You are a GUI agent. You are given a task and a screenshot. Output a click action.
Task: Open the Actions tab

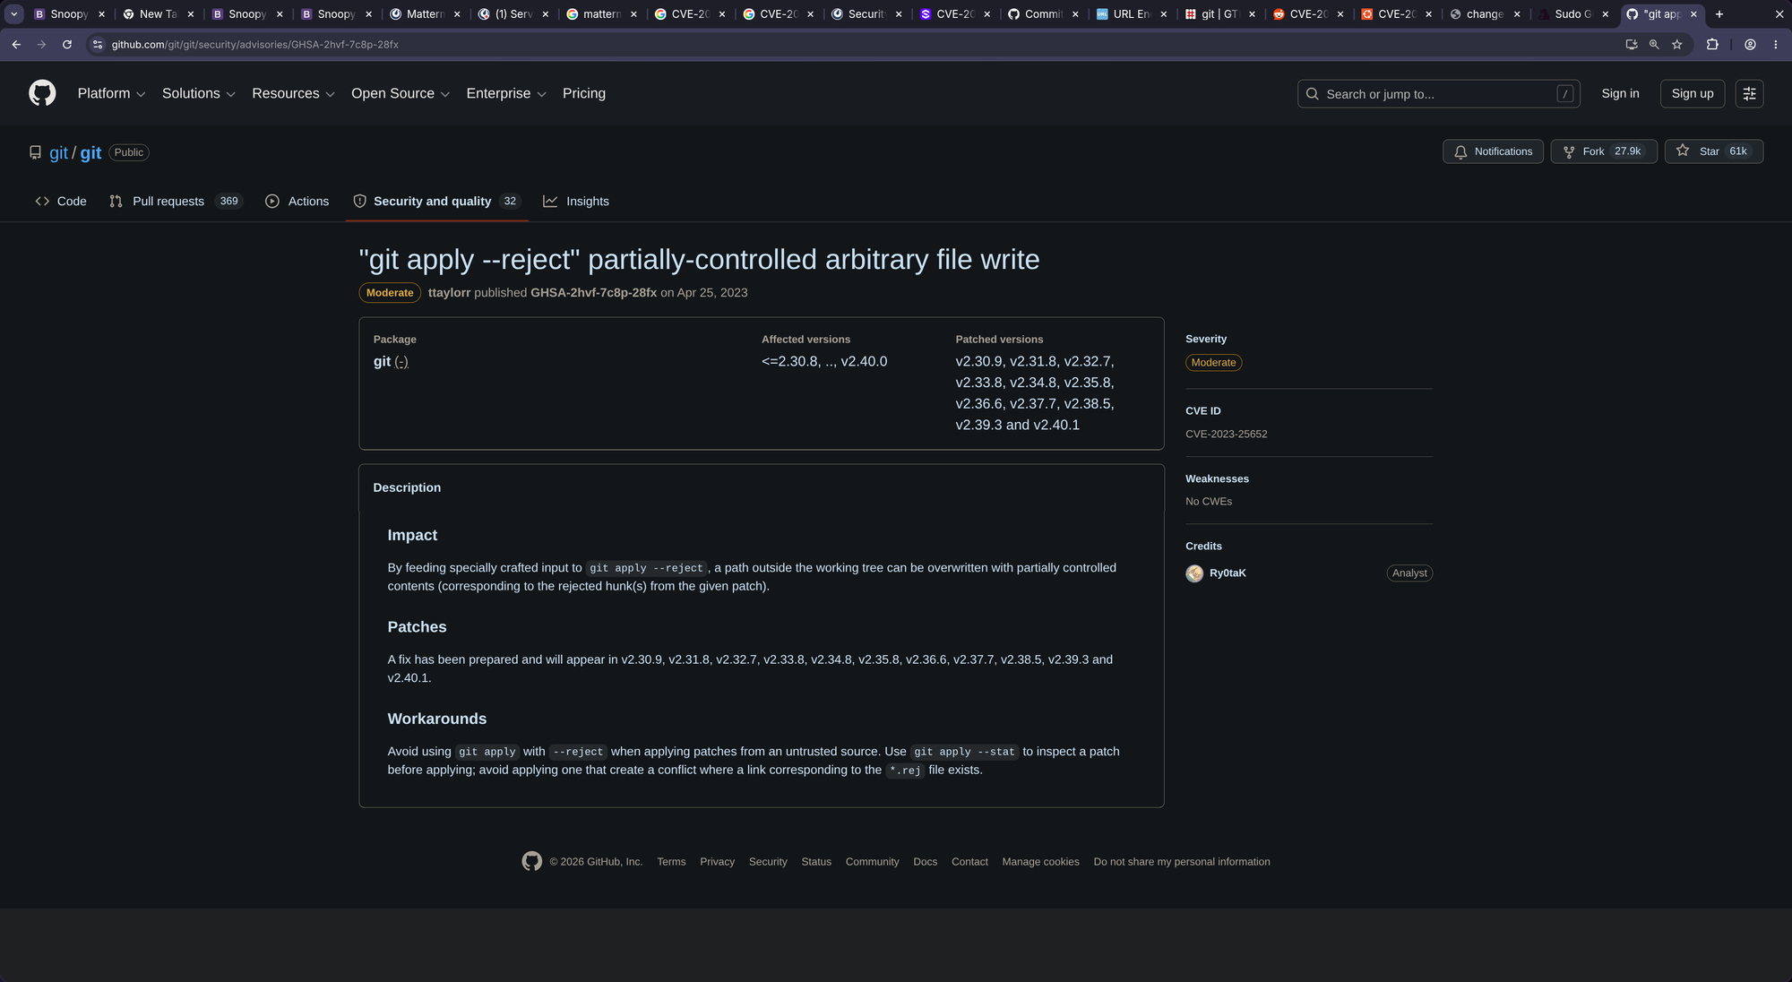pos(297,202)
